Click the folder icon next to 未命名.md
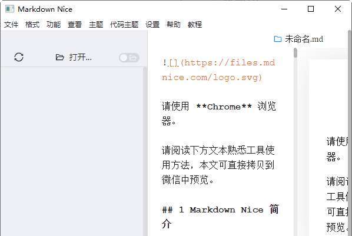The width and height of the screenshot is (352, 236). click(278, 39)
